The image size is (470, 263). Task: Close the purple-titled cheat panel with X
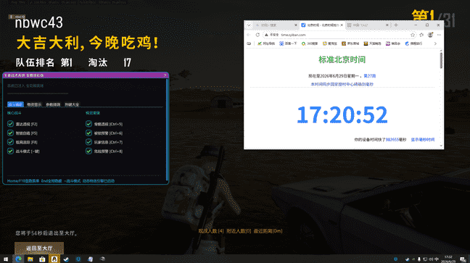coord(165,75)
